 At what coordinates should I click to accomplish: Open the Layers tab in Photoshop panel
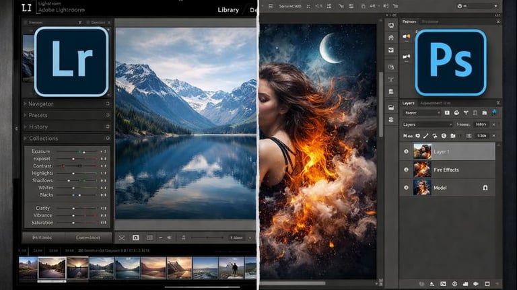tap(409, 103)
